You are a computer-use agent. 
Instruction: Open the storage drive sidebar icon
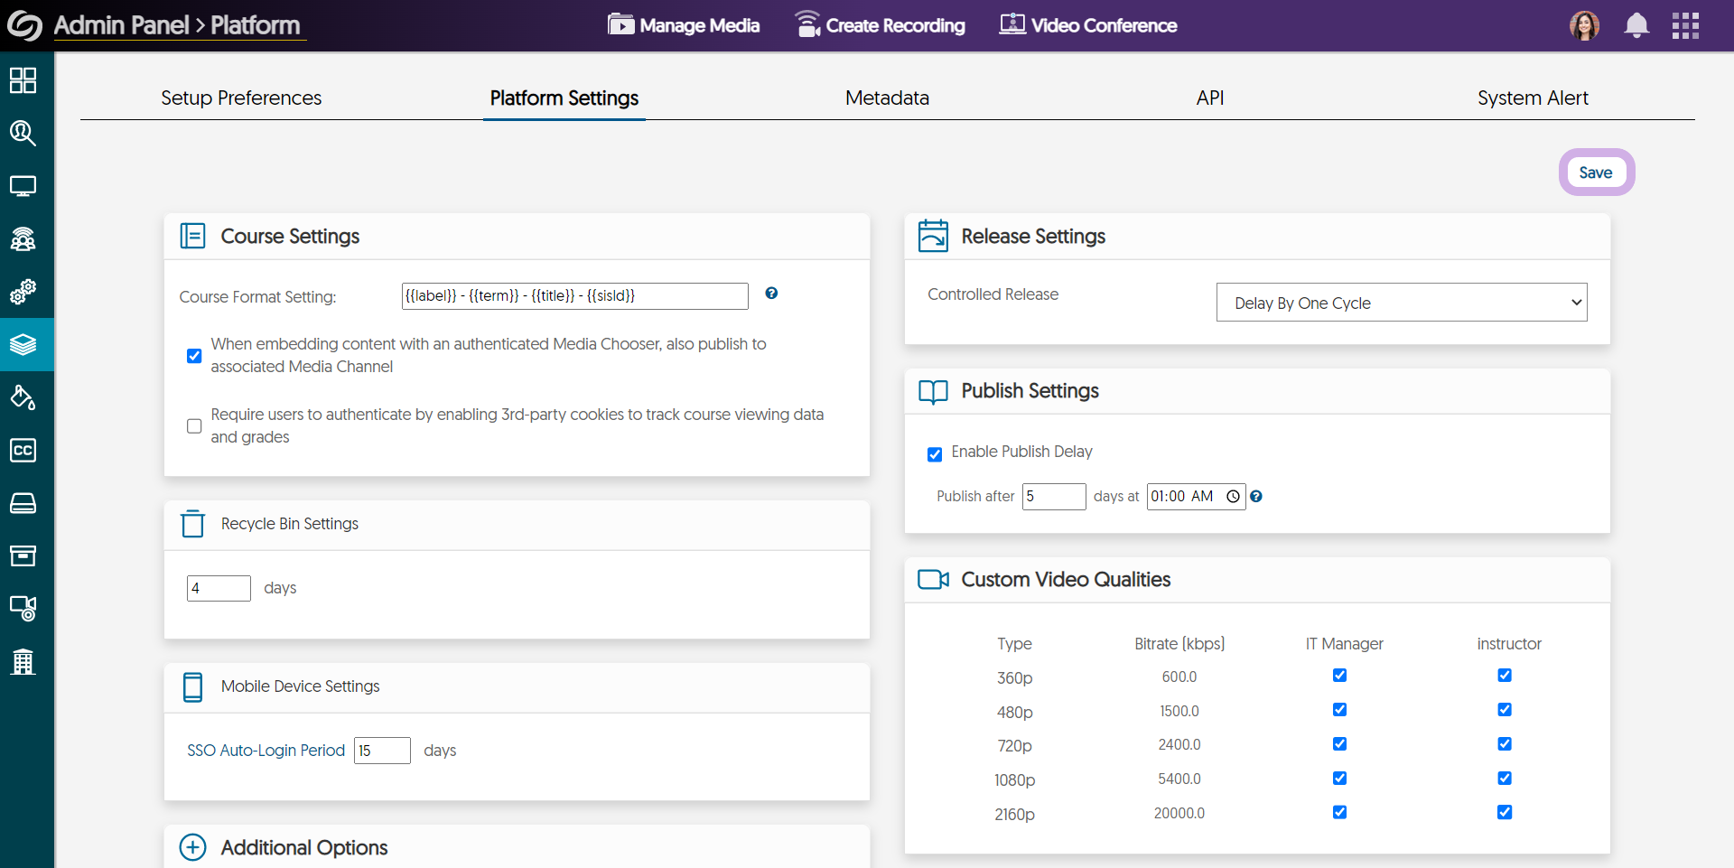tap(23, 503)
